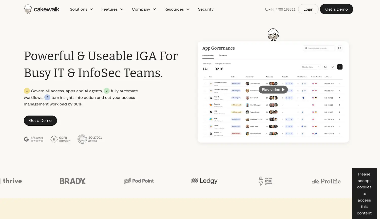Open the Filter by status dropdown
The image size is (380, 219).
(x=310, y=67)
